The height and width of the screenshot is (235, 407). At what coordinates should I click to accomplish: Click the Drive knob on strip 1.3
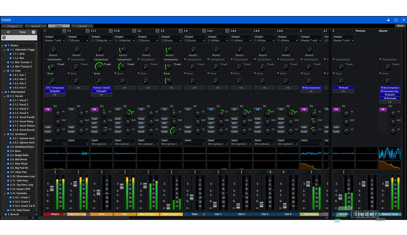click(169, 81)
